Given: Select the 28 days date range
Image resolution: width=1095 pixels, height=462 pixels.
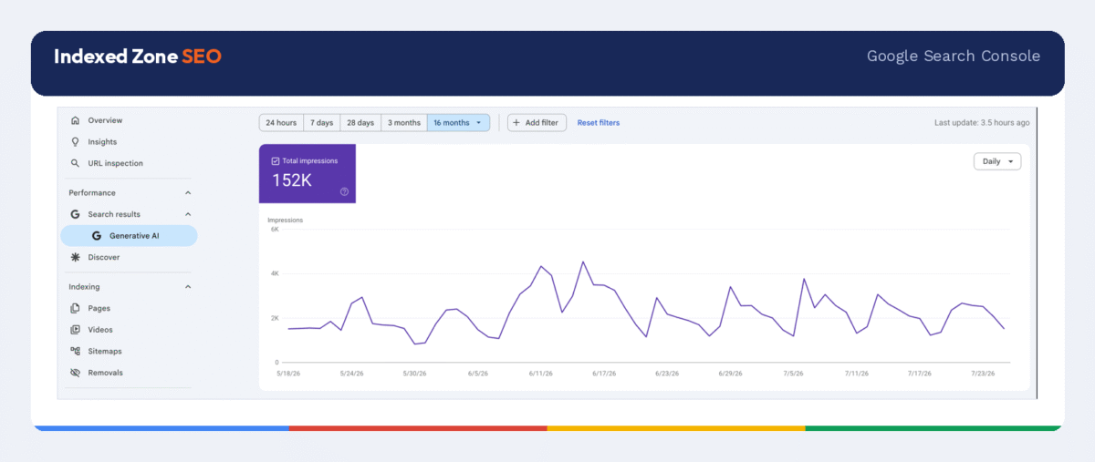Looking at the screenshot, I should [360, 122].
